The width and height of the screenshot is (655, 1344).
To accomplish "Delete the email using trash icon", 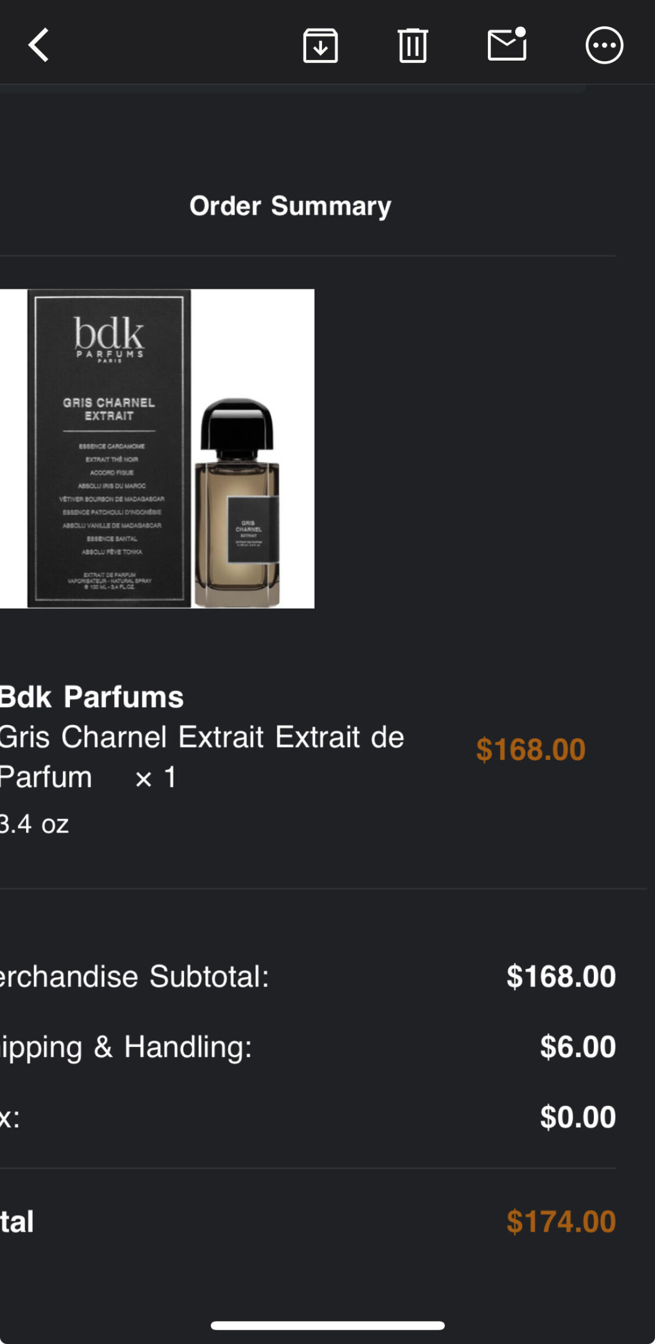I will [x=413, y=45].
